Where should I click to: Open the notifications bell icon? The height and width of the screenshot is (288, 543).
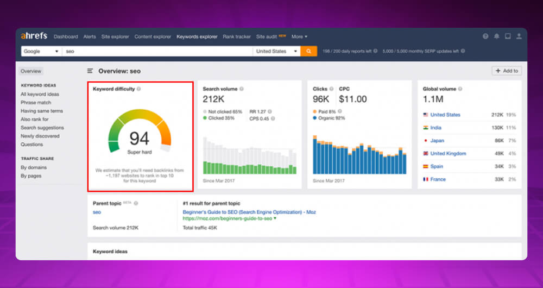[497, 36]
